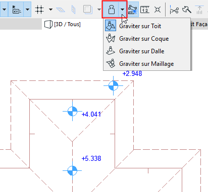Select the +5.338 elevation text

click(x=91, y=158)
